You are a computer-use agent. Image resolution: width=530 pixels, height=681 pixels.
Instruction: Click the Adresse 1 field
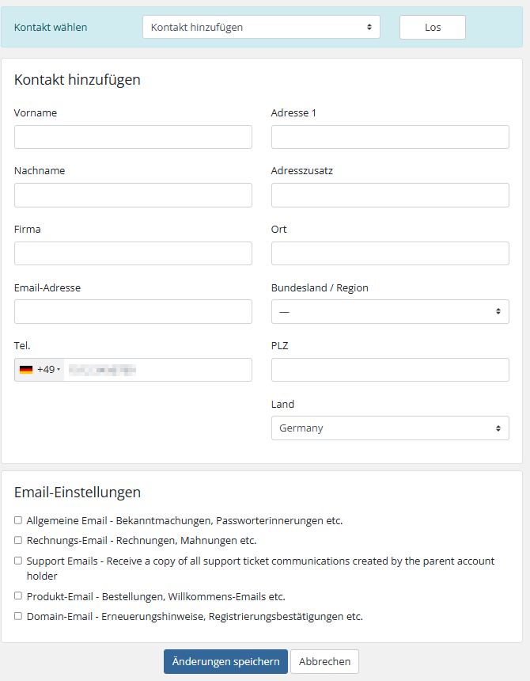coord(390,137)
